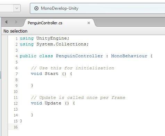
Task: Navigate forward with the right arrow
Action: 16,22
